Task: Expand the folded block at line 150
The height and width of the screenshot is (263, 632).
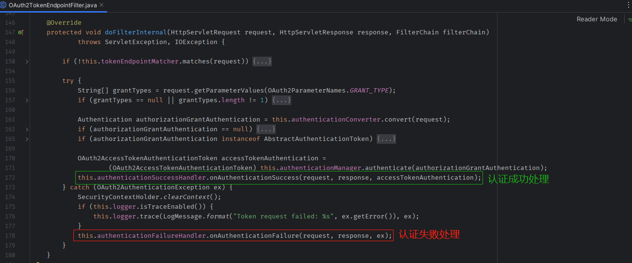Action: pyautogui.click(x=27, y=62)
